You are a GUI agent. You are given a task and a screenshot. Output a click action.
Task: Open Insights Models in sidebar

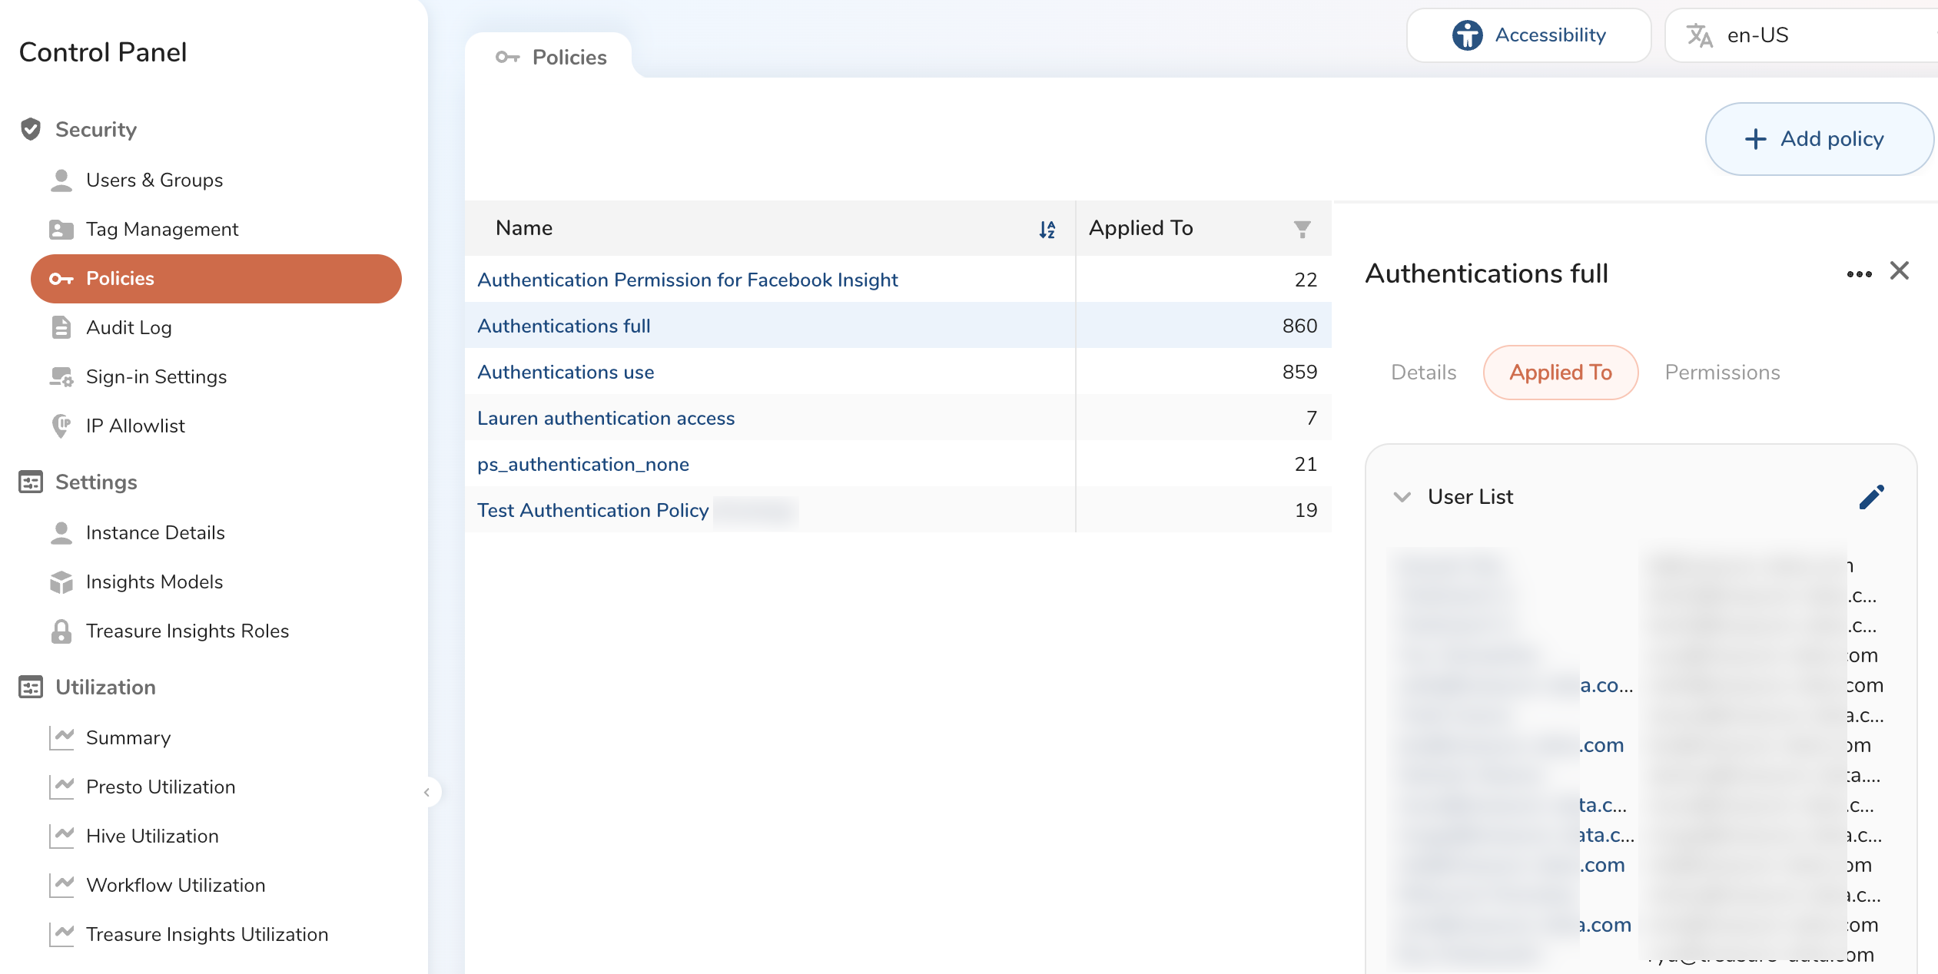pyautogui.click(x=154, y=581)
